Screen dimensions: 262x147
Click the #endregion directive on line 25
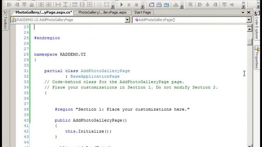(x=47, y=38)
